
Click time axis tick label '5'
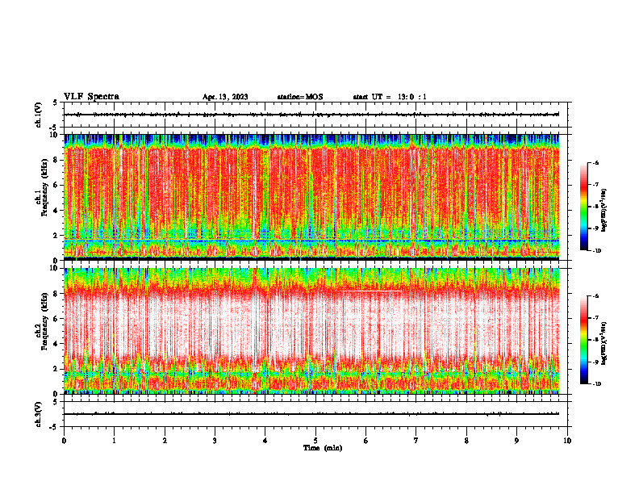(x=315, y=441)
